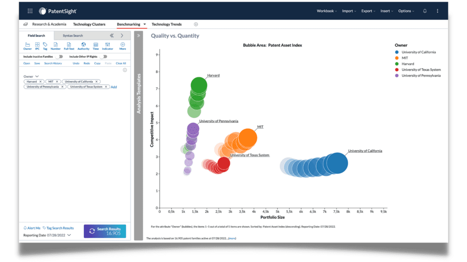
Task: Open the vertical three-dot menu
Action: (437, 11)
